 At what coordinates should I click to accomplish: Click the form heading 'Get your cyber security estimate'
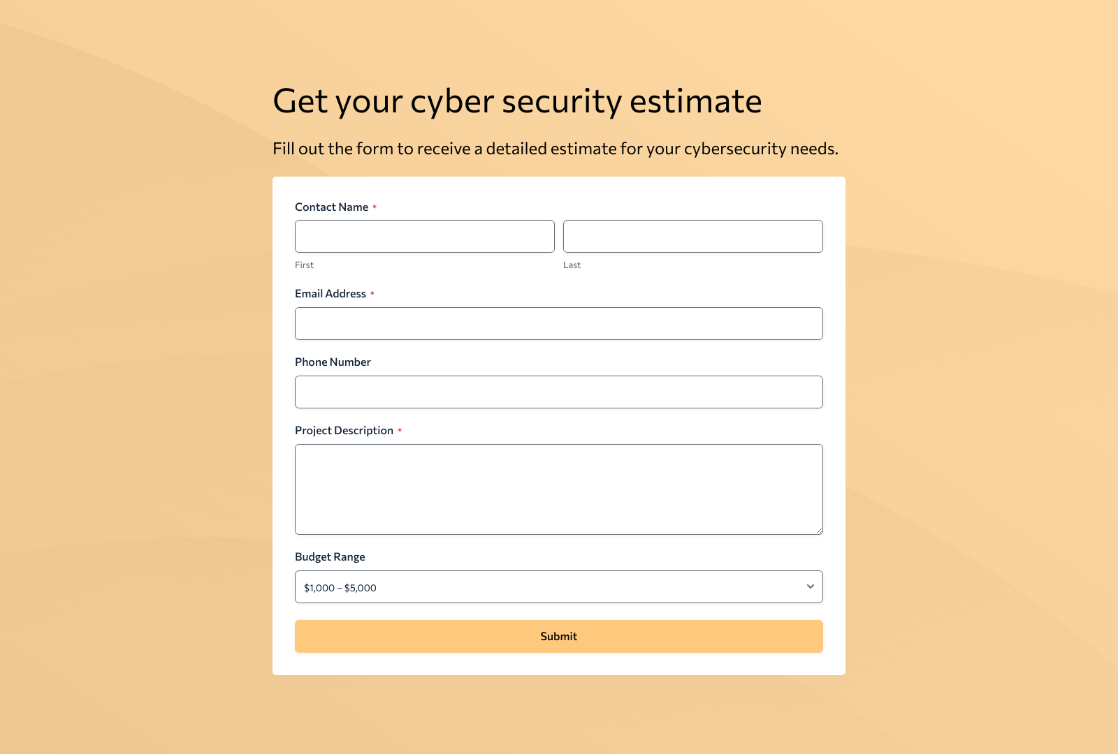click(x=518, y=101)
